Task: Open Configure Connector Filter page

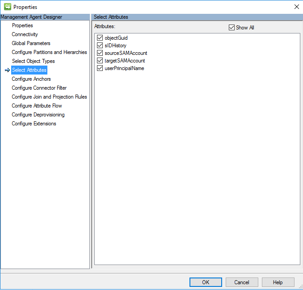Action: pyautogui.click(x=39, y=88)
